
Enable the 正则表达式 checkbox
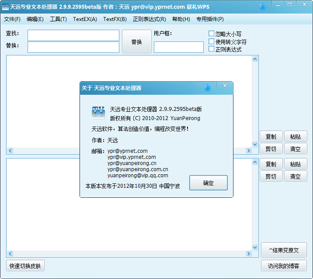click(x=211, y=49)
